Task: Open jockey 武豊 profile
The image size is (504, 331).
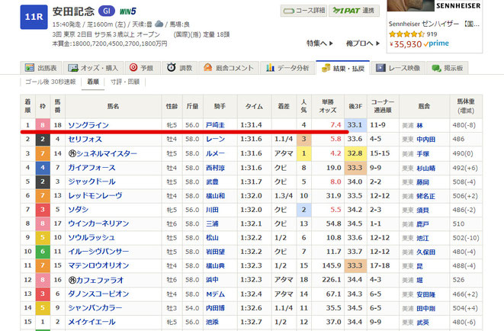Action: [212, 182]
